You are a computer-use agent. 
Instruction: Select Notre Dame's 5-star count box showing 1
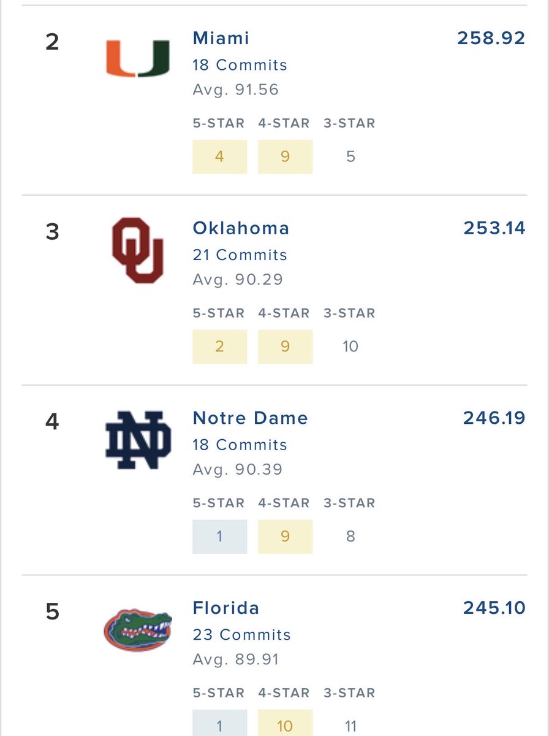220,537
